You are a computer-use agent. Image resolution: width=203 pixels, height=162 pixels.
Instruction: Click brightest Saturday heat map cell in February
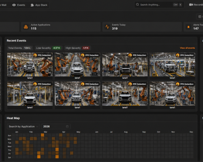point(39,157)
